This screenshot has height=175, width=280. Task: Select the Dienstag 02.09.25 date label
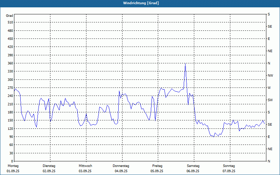[49, 168]
